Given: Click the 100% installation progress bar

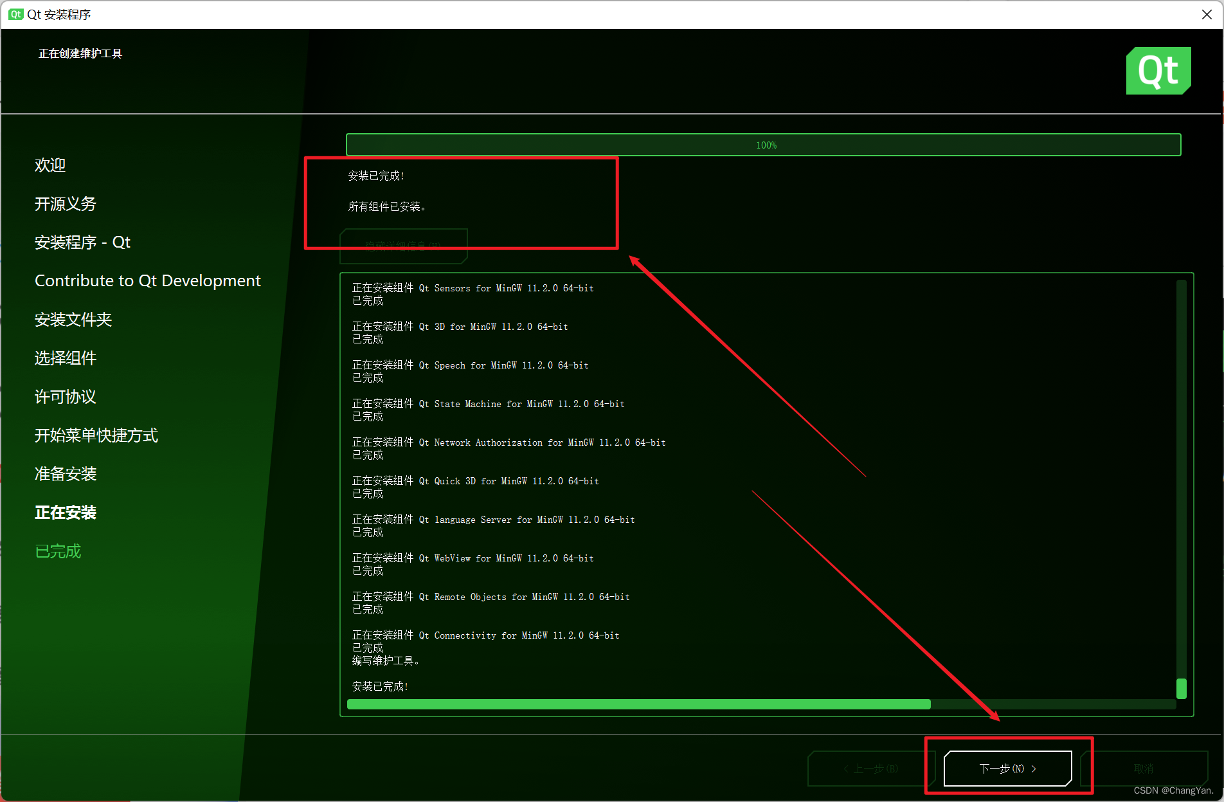Looking at the screenshot, I should [x=763, y=145].
